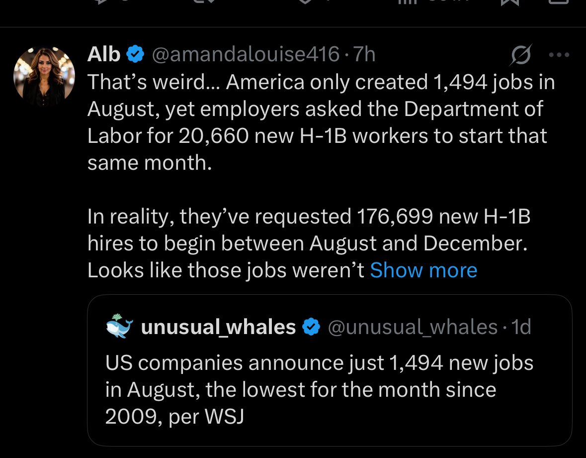
Task: Open the @unusual_whales handle in quoted post
Action: [x=413, y=327]
